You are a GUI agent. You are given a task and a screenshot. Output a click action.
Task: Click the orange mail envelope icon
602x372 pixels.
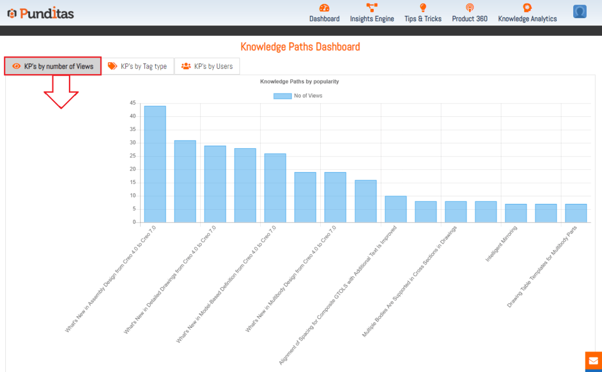(593, 361)
